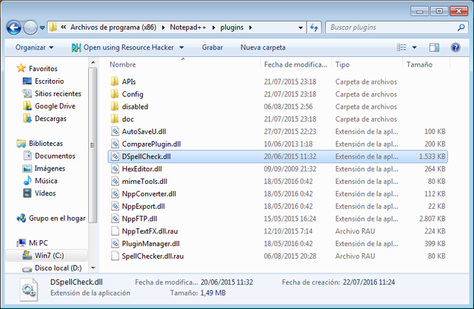Sort by Tamaño column header
474x309 pixels.
419,64
